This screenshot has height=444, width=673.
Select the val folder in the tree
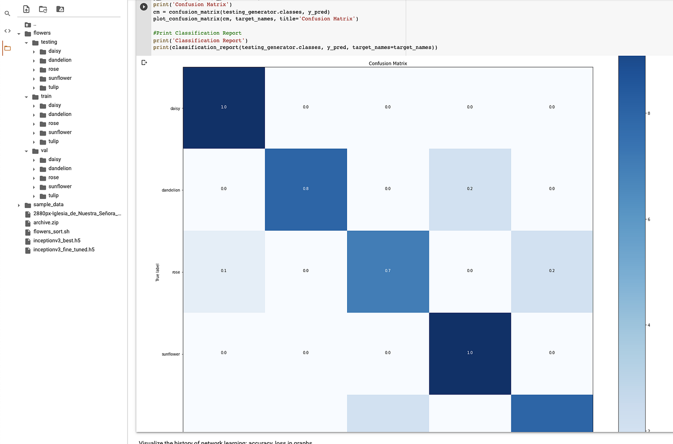pos(44,150)
